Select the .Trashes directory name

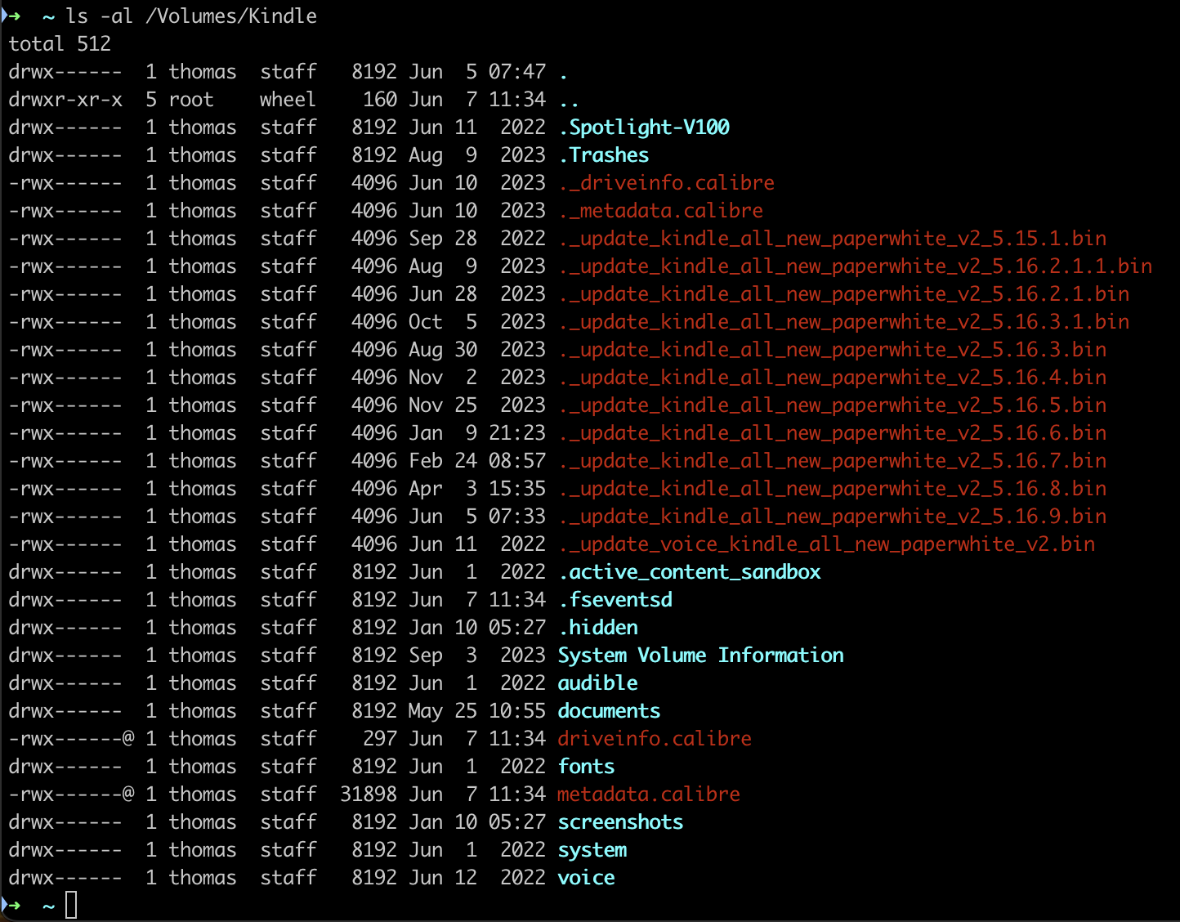click(604, 155)
